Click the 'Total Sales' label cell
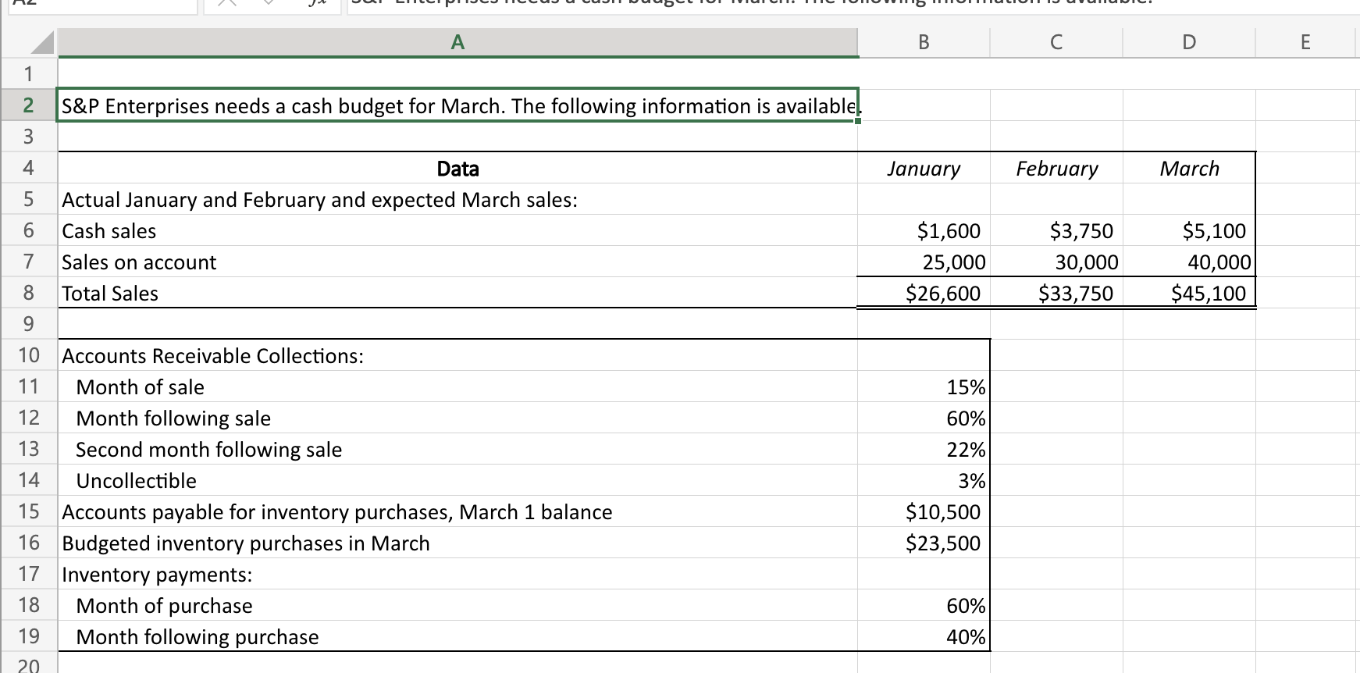 tap(458, 293)
